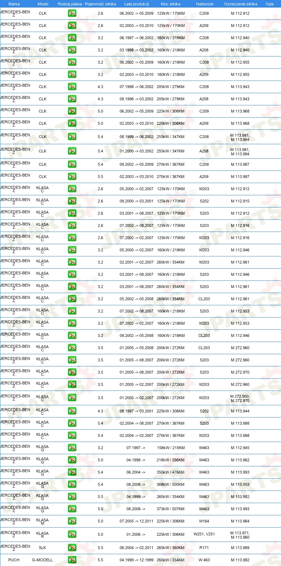Click petrol icon in SLK R171 row
281x566 pixels.
pos(72,548)
